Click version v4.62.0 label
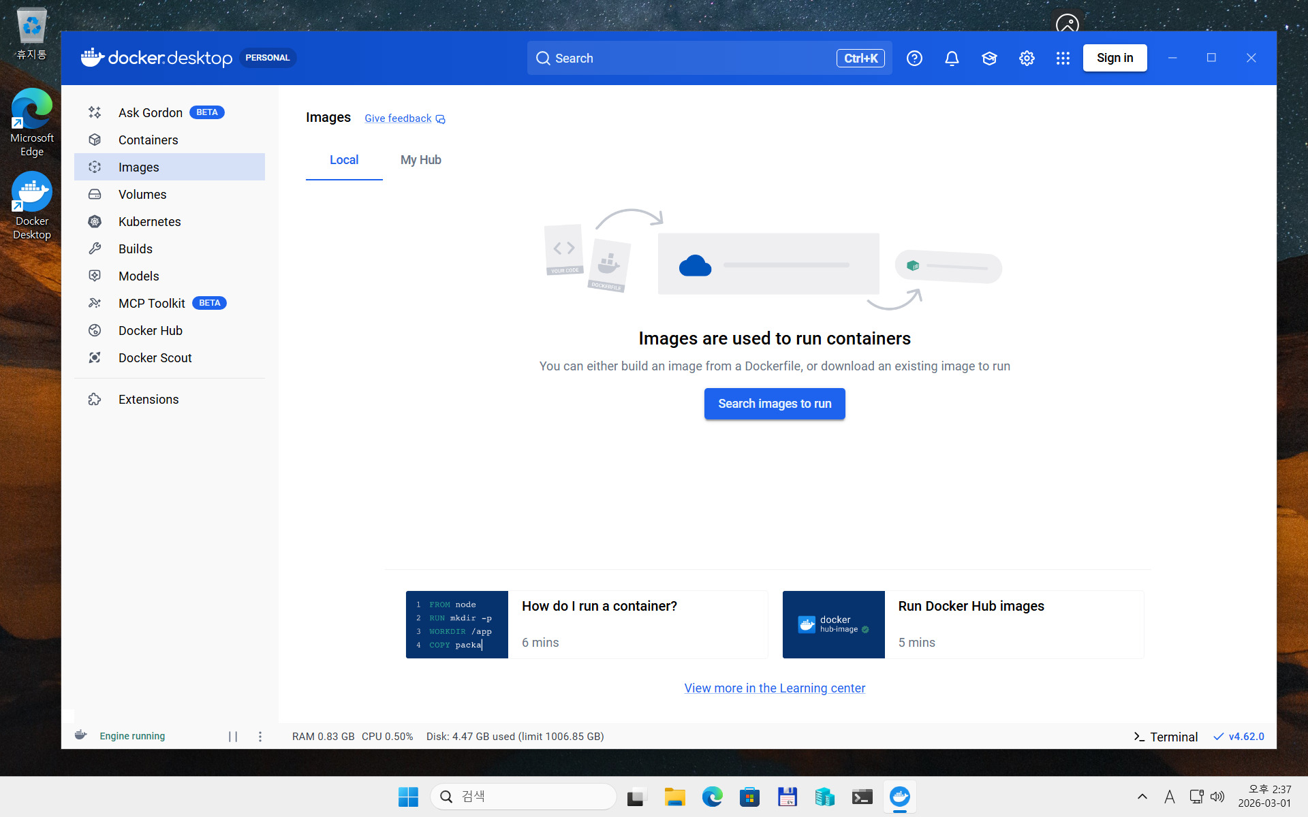The width and height of the screenshot is (1308, 817). [1246, 737]
